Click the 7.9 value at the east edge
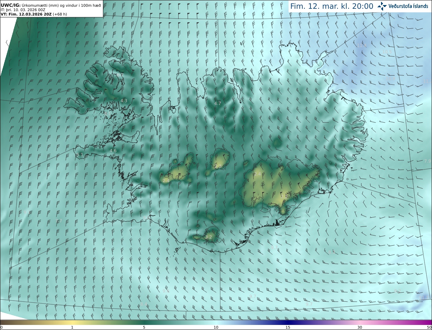This screenshot has width=432, height=330. pos(427,161)
